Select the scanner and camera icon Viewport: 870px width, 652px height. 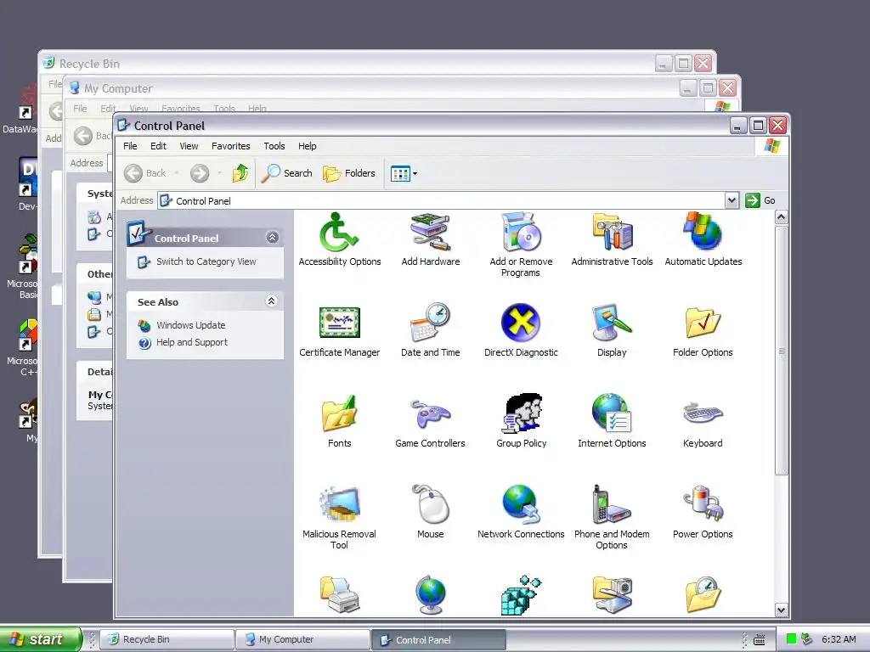(612, 595)
